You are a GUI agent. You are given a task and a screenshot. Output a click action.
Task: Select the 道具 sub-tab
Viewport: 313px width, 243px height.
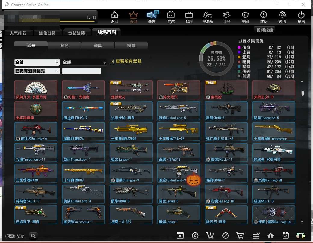click(98, 46)
